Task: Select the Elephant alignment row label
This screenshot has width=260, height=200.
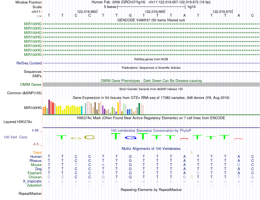Action: pos(35,173)
